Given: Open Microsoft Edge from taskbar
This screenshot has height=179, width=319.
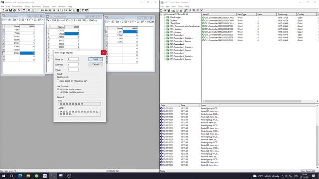Looking at the screenshot, I should coord(20,176).
